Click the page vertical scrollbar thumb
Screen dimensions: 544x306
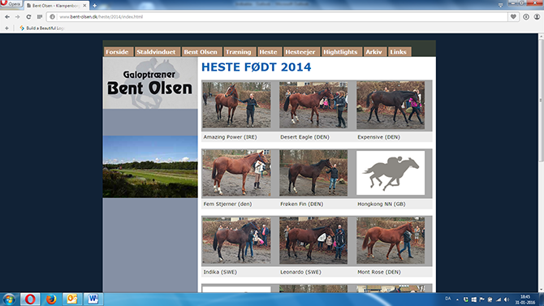point(541,100)
